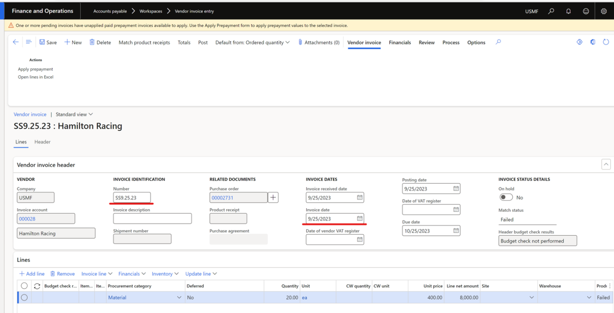The height and width of the screenshot is (313, 614).
Task: Send feedback using the smiley icon
Action: tap(586, 11)
